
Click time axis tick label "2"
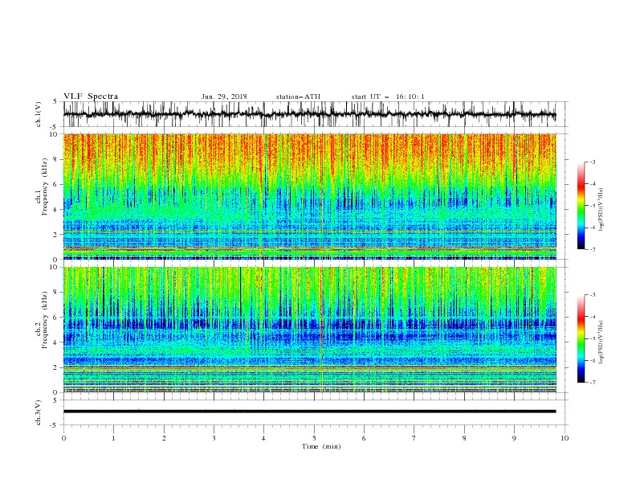164,438
